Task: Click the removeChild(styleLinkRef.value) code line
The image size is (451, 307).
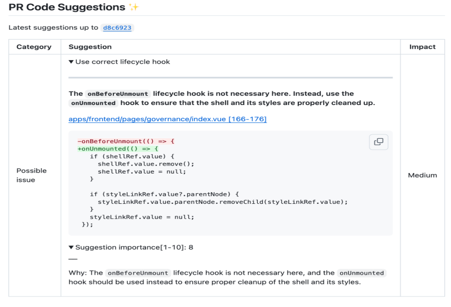Action: (x=223, y=202)
